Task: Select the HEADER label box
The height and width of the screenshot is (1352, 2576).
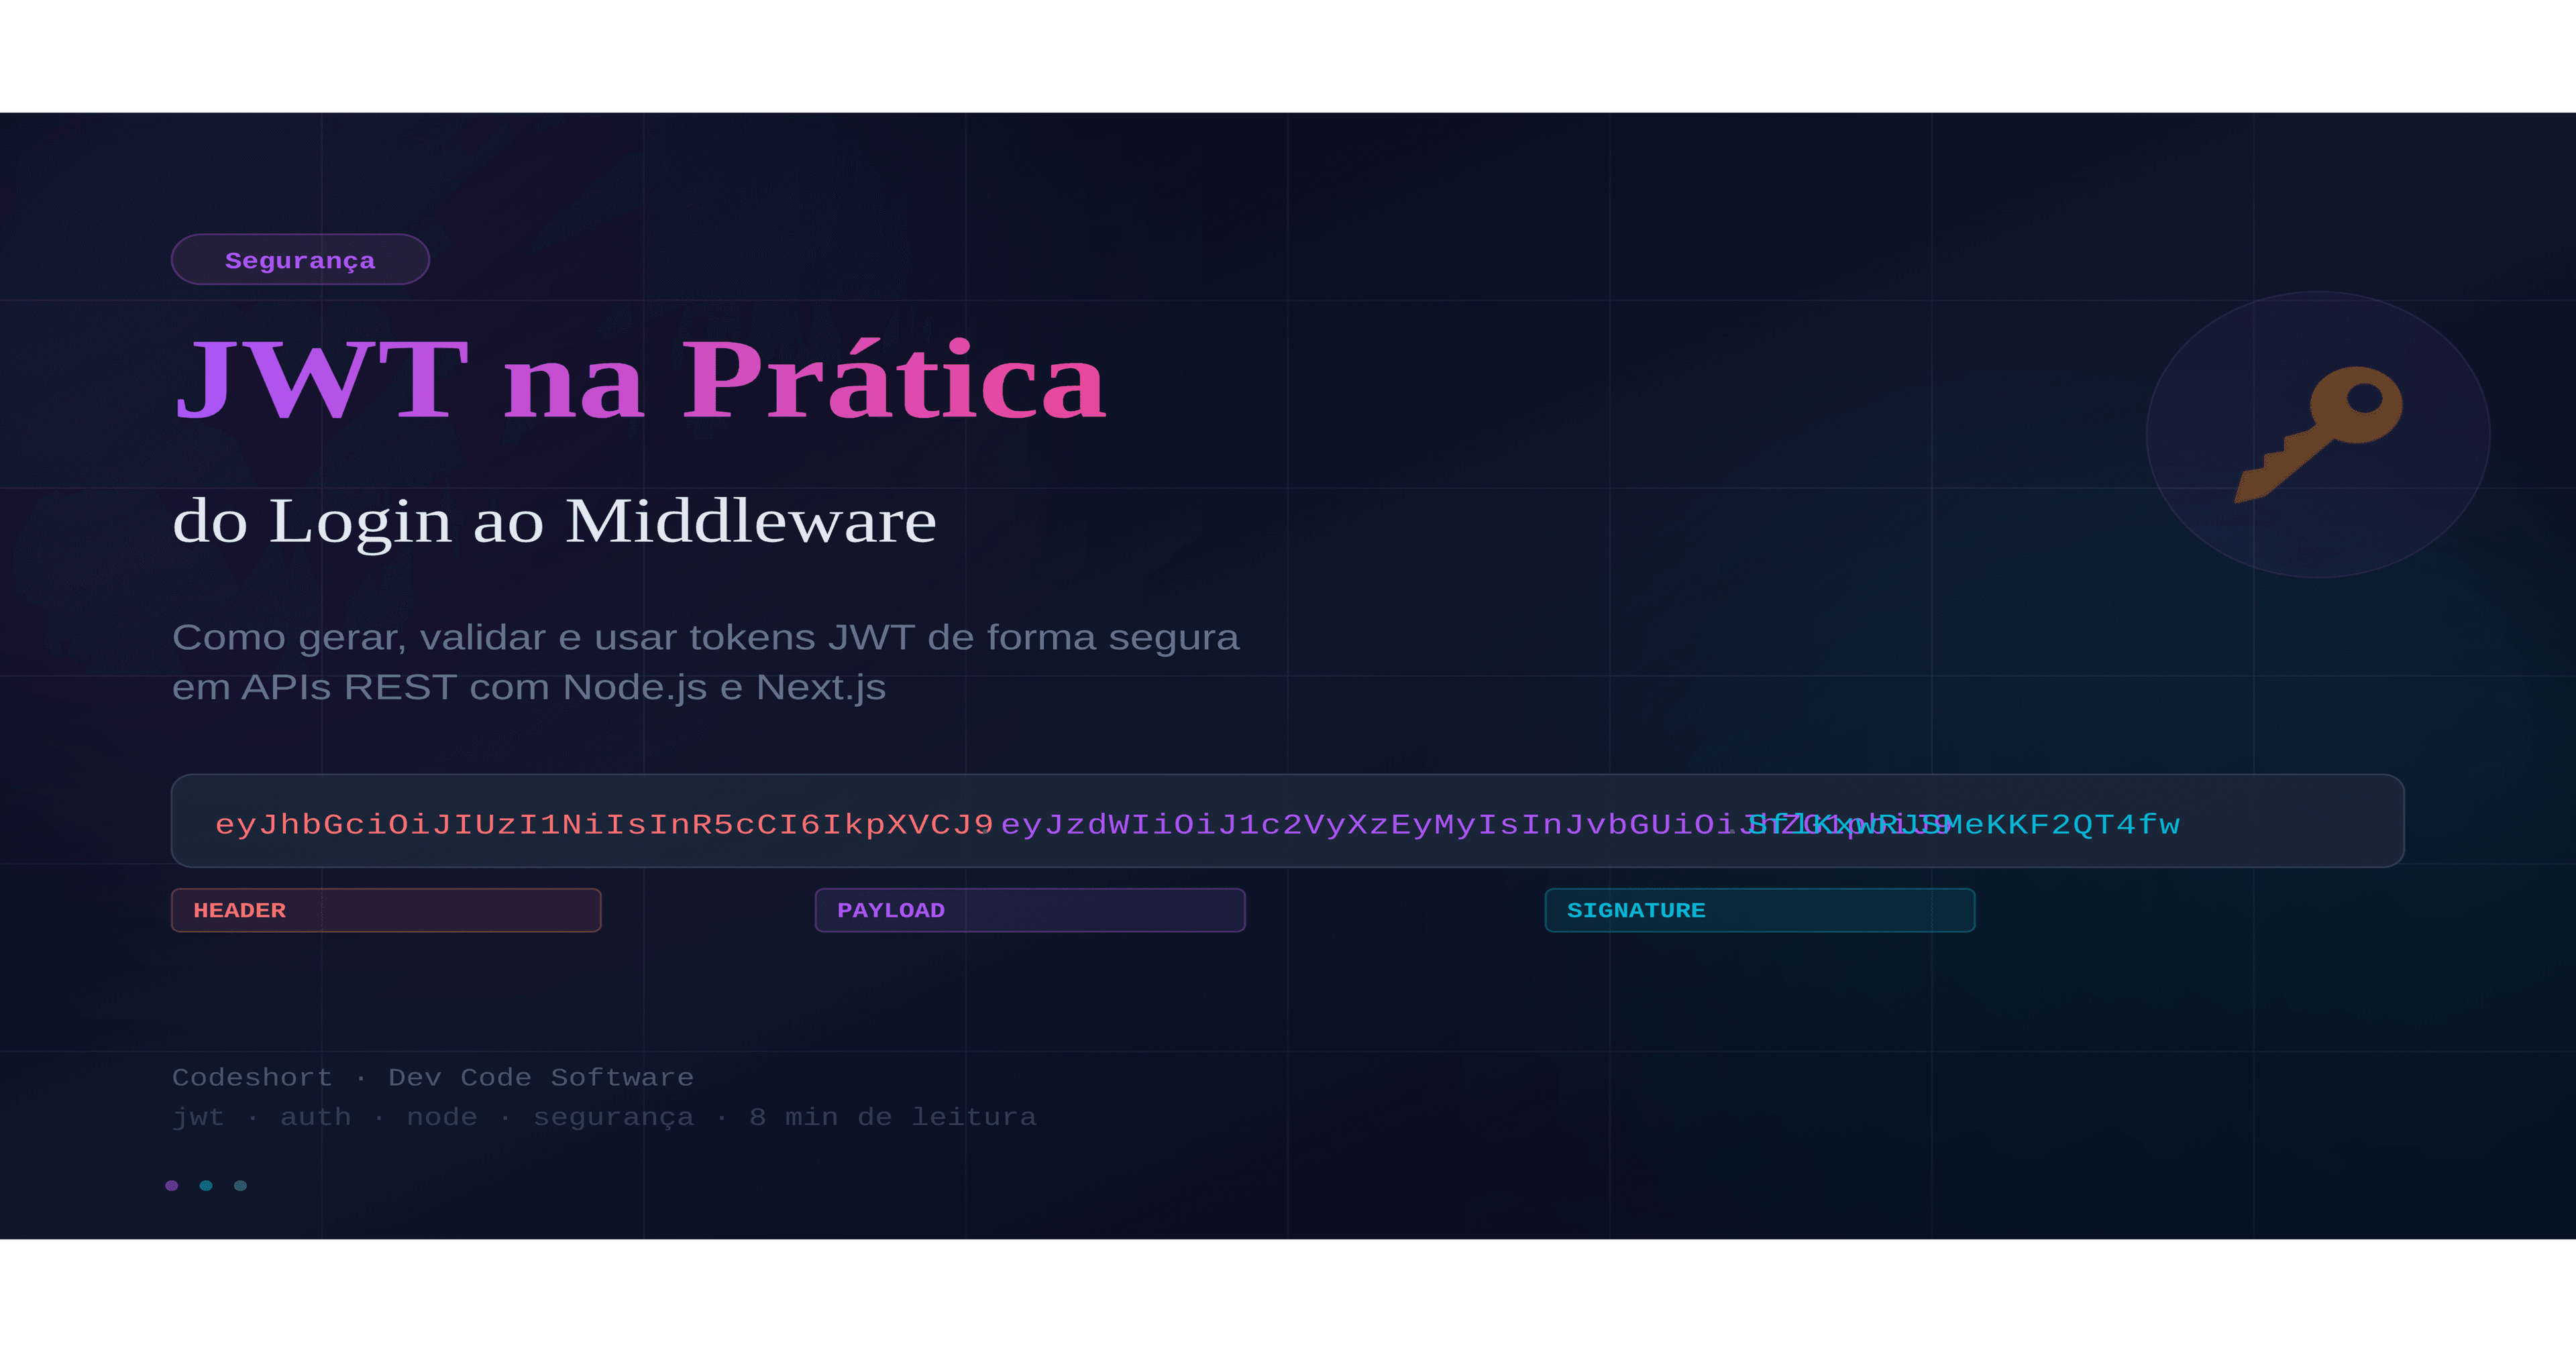Action: [386, 910]
